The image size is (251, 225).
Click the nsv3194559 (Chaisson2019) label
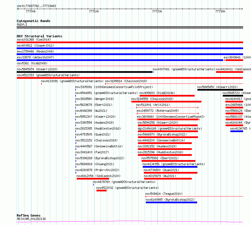(152, 99)
